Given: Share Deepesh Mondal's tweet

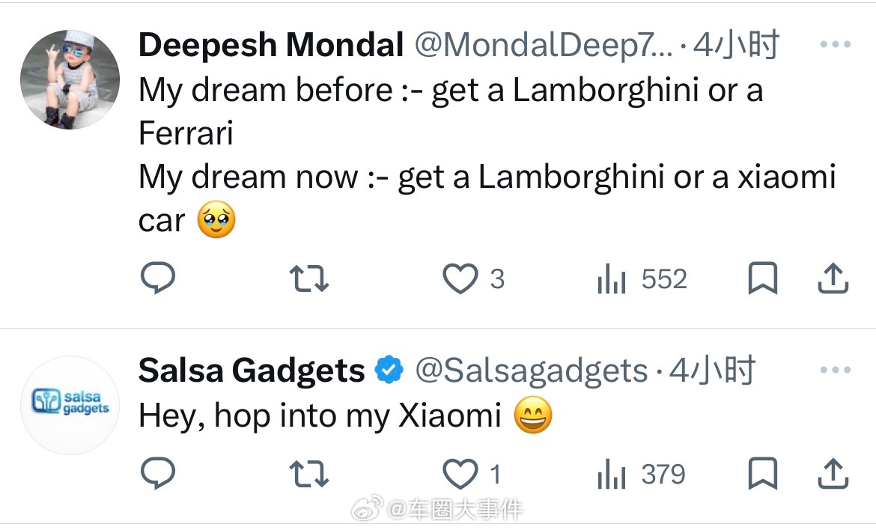Looking at the screenshot, I should [x=832, y=279].
